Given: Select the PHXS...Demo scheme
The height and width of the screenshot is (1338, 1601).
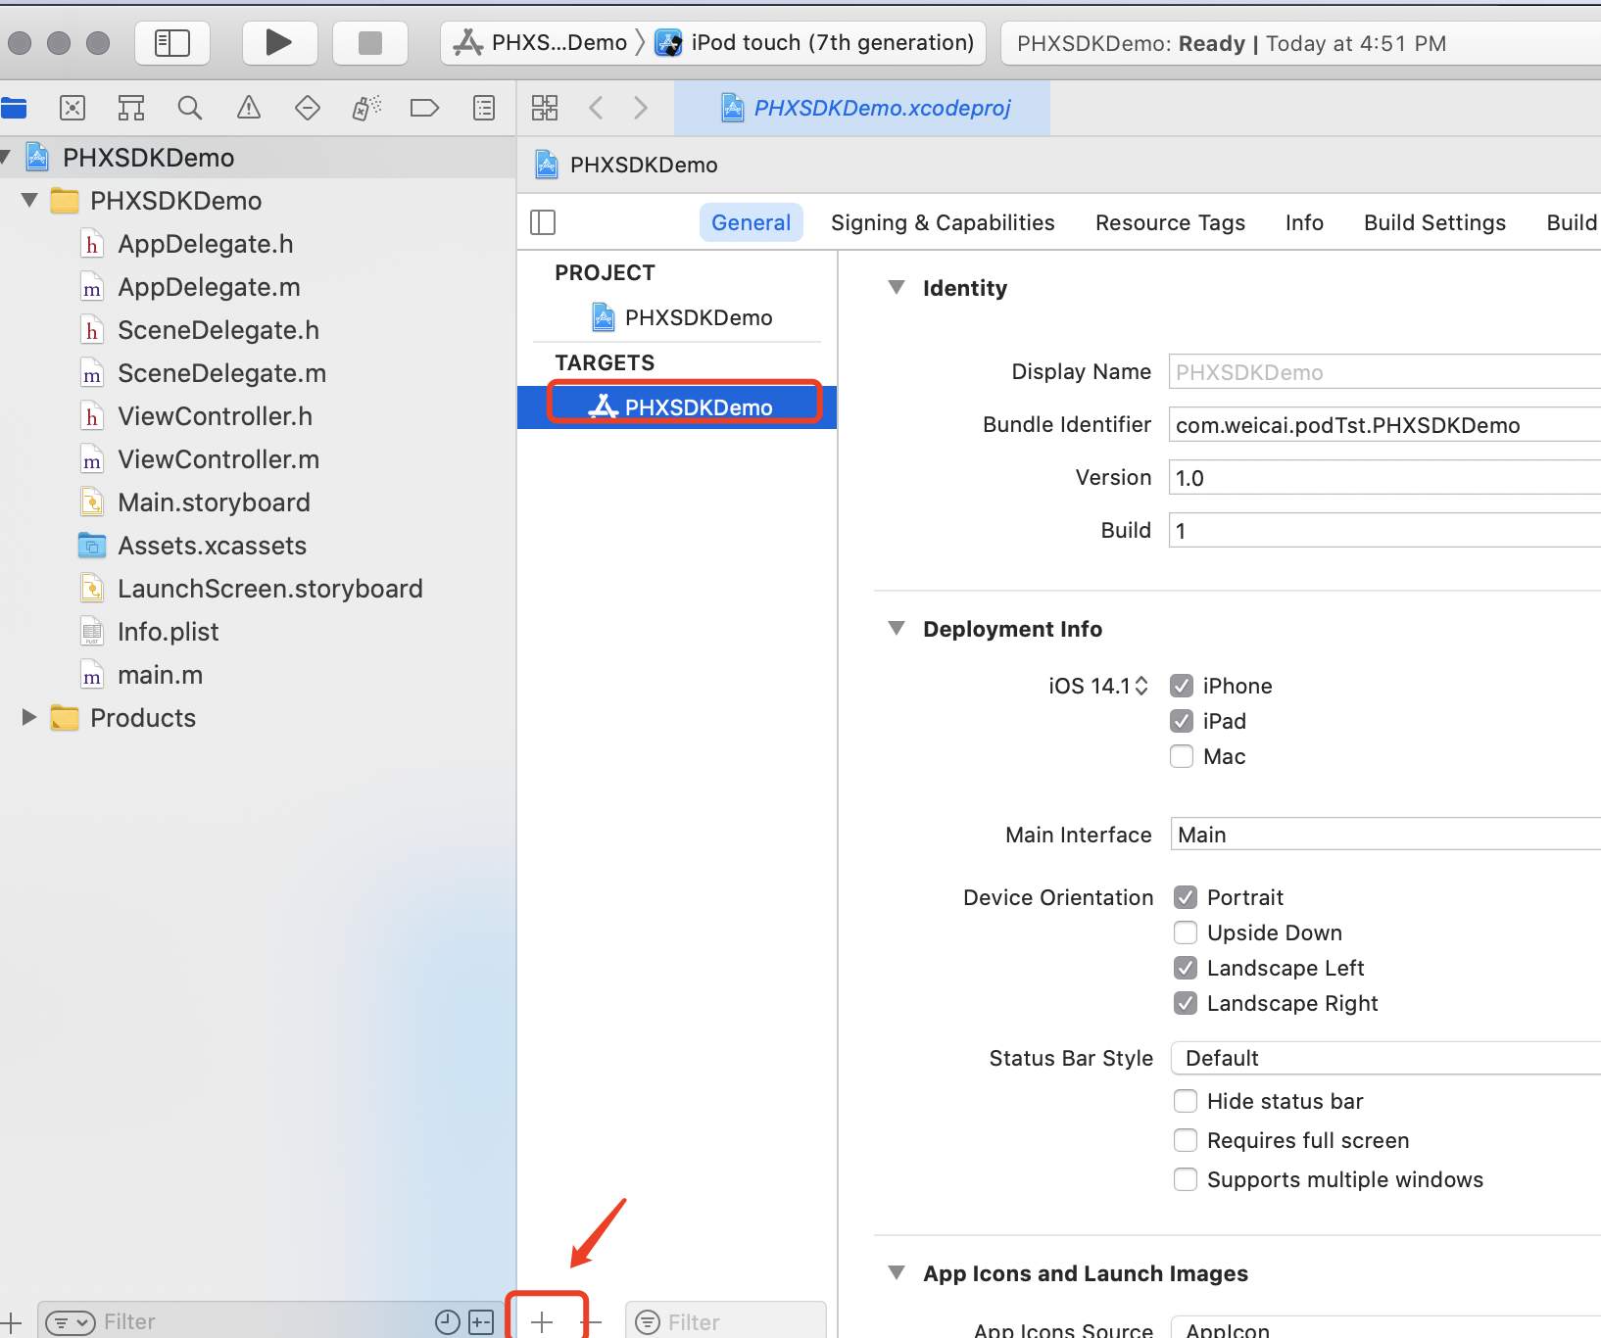Looking at the screenshot, I should tap(541, 43).
